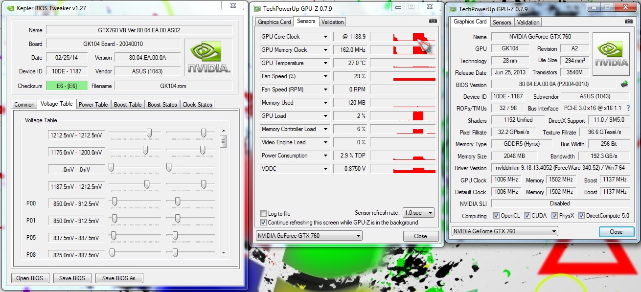Open Memory Used sensor dropdown

325,103
